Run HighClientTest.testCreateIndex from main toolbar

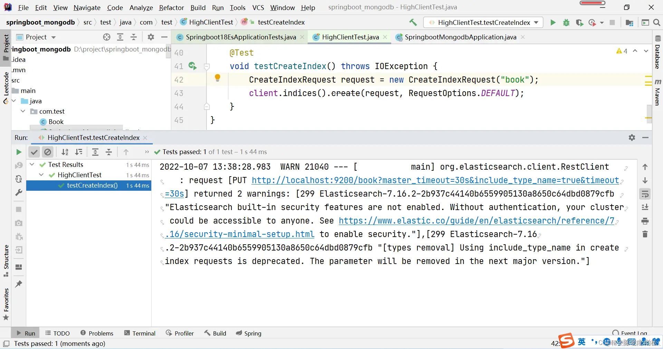pyautogui.click(x=553, y=22)
